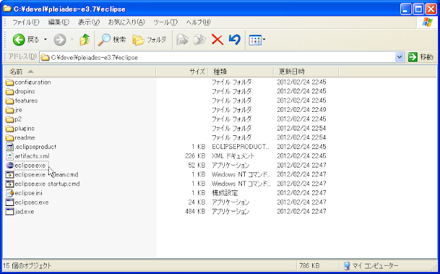The image size is (440, 274).
Task: Go up one folder level icon
Action: pyautogui.click(x=85, y=40)
